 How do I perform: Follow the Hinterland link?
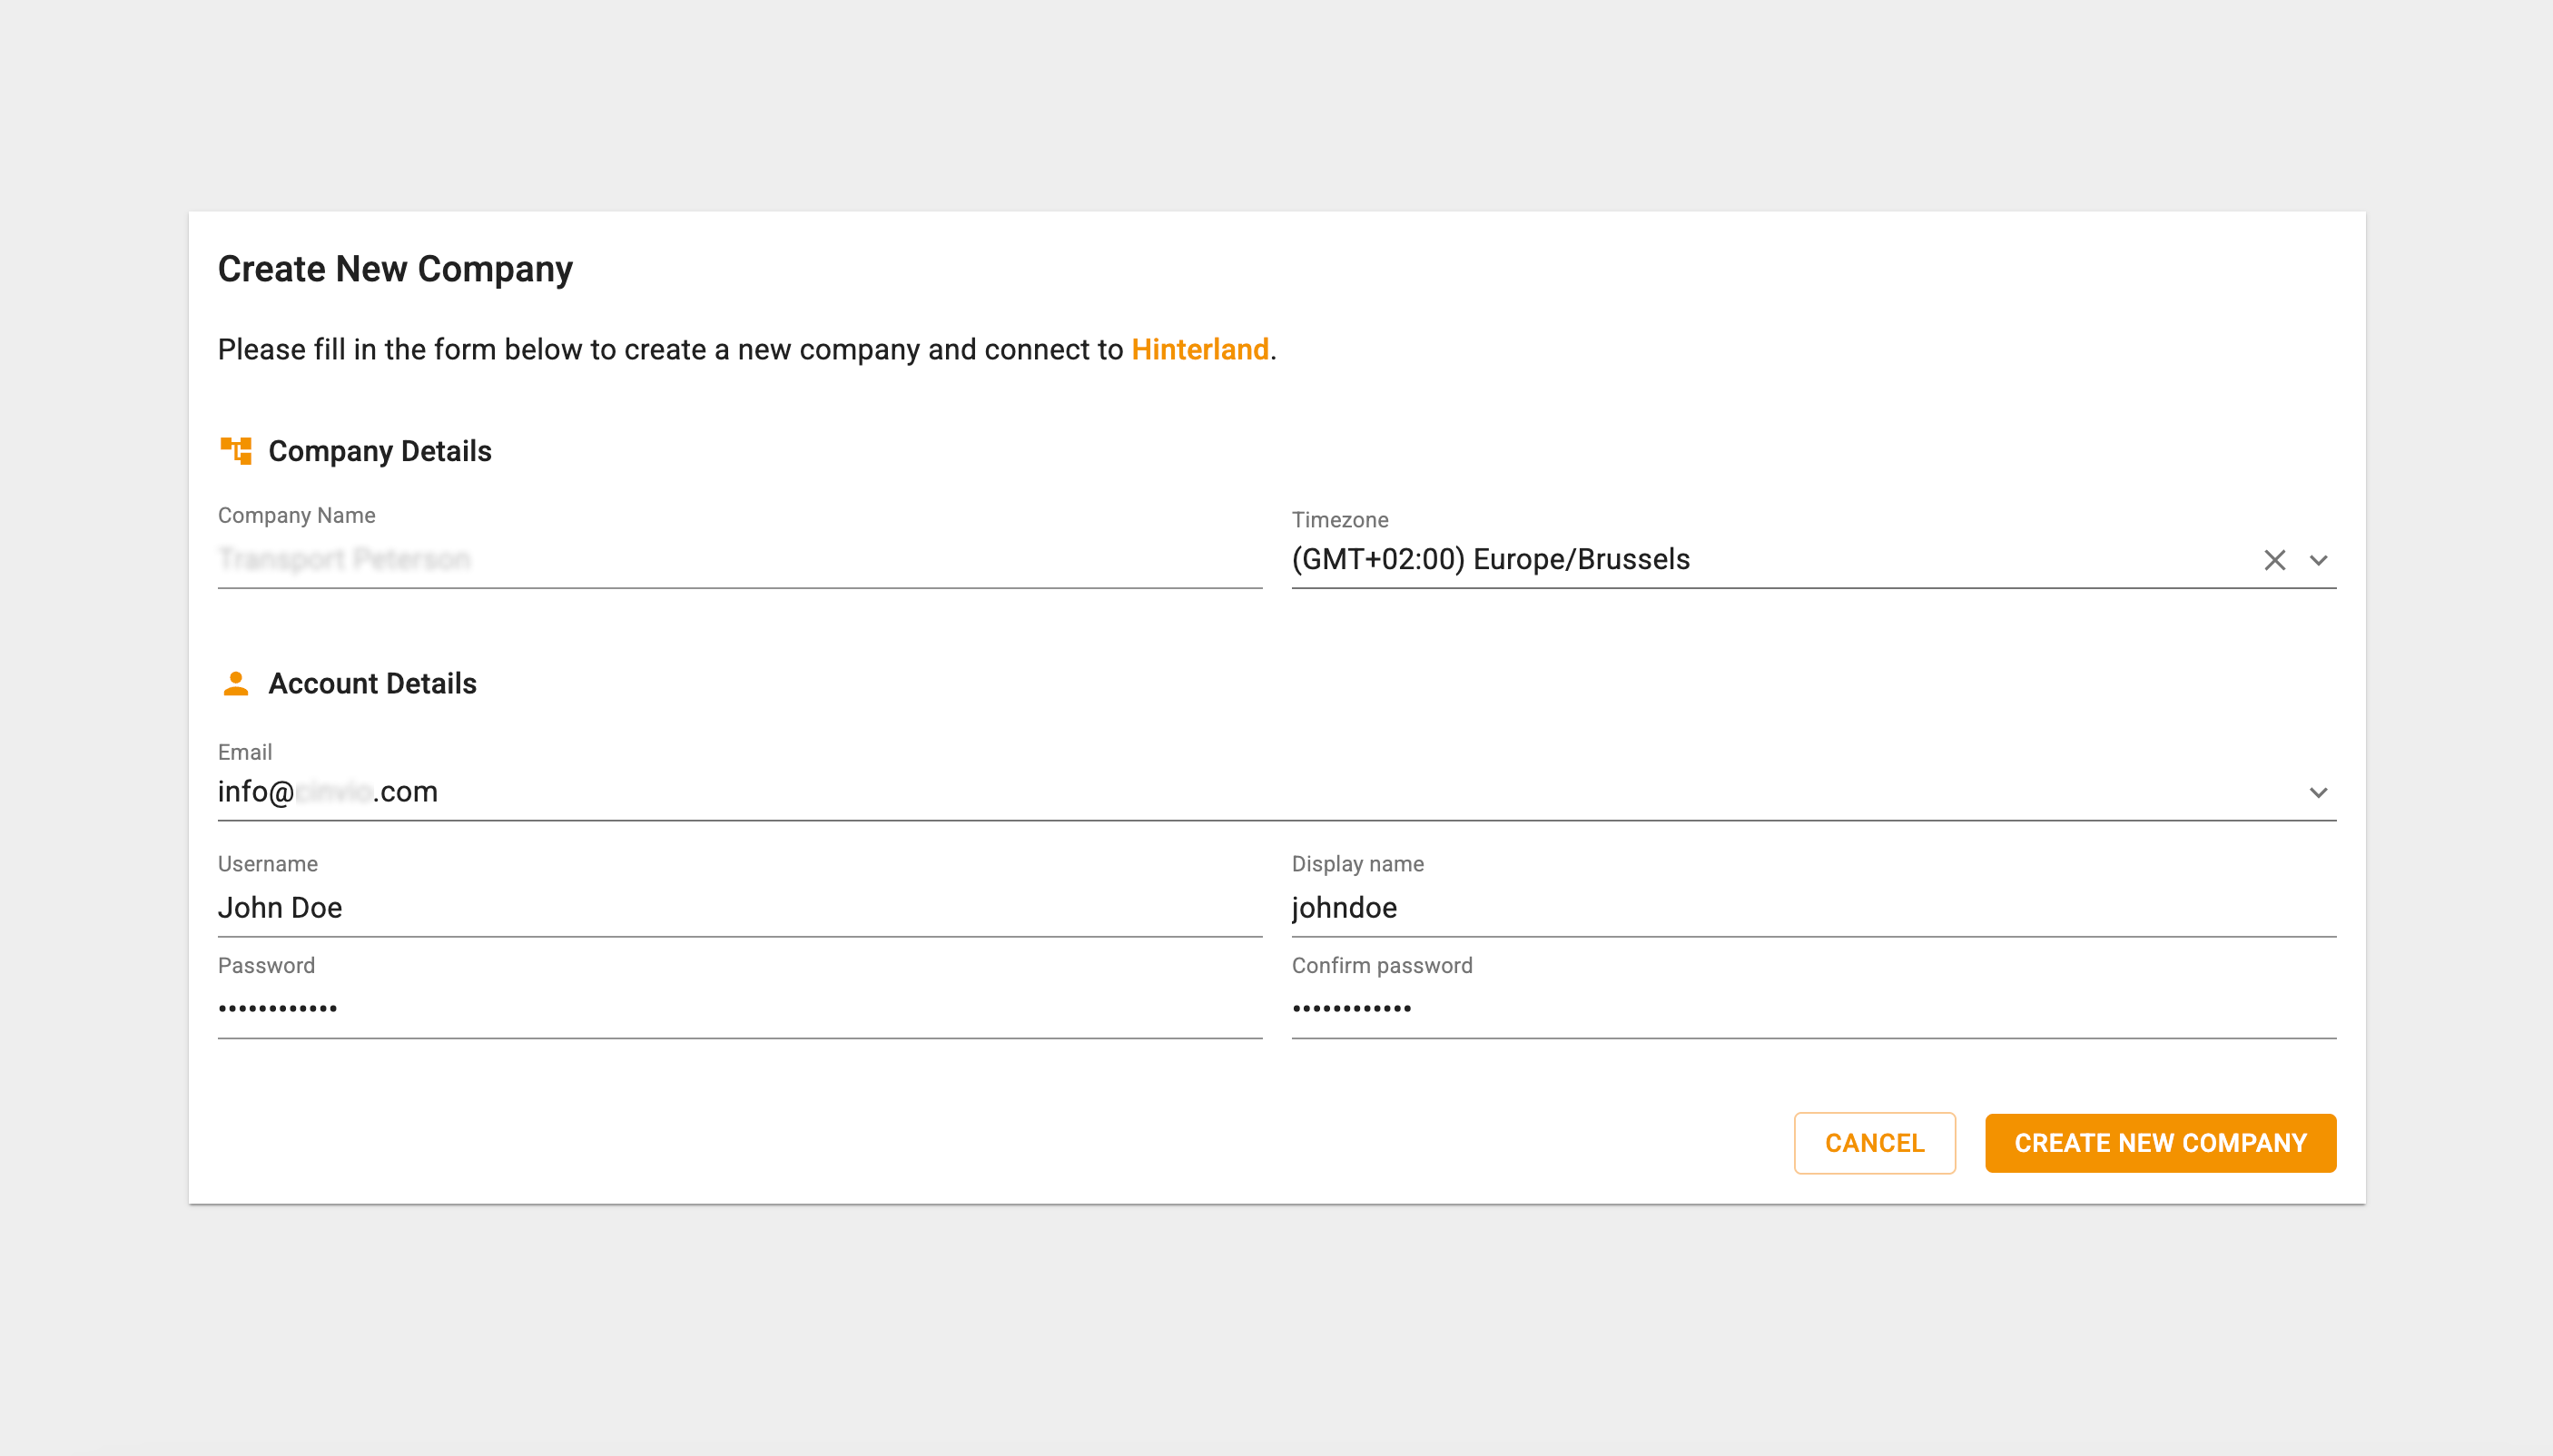[x=1199, y=350]
